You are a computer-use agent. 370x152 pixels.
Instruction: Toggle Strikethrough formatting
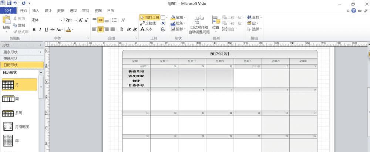(x=53, y=30)
